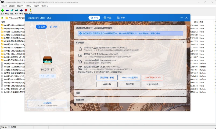The image size is (216, 129).
Task: Select the $e[中配-石头调校生存向] file row
Action: click(13, 92)
